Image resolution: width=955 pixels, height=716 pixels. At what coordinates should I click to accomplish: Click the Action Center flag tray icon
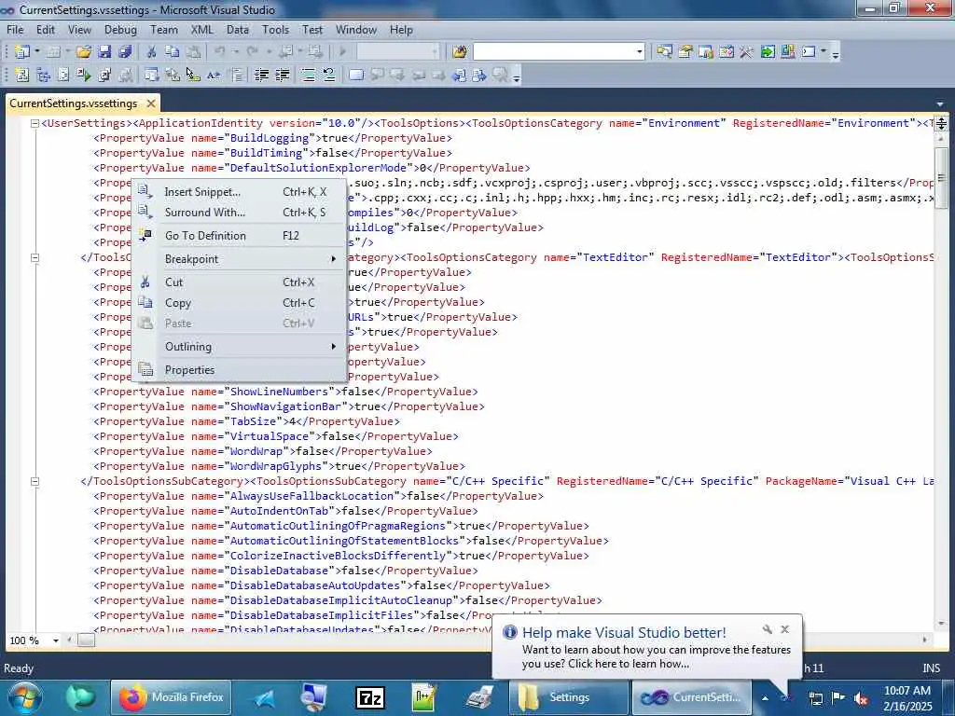[838, 698]
